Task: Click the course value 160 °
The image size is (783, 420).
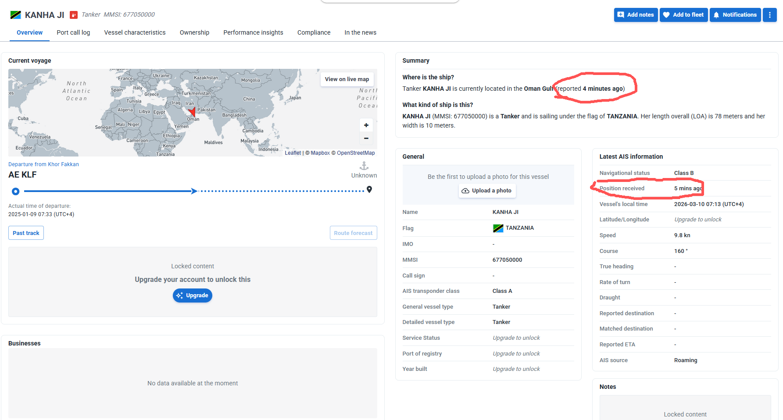Action: [681, 251]
